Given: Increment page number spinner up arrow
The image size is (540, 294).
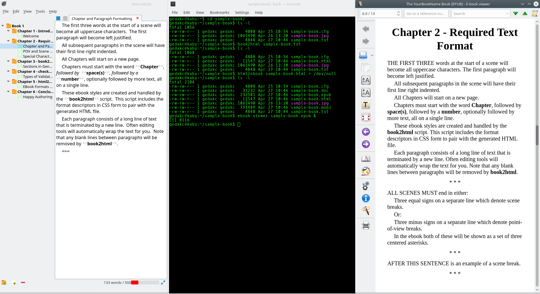Looking at the screenshot, I should 399,12.
